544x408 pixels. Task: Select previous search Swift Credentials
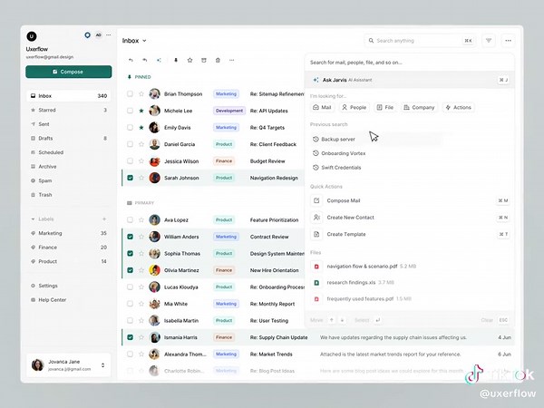tap(337, 168)
